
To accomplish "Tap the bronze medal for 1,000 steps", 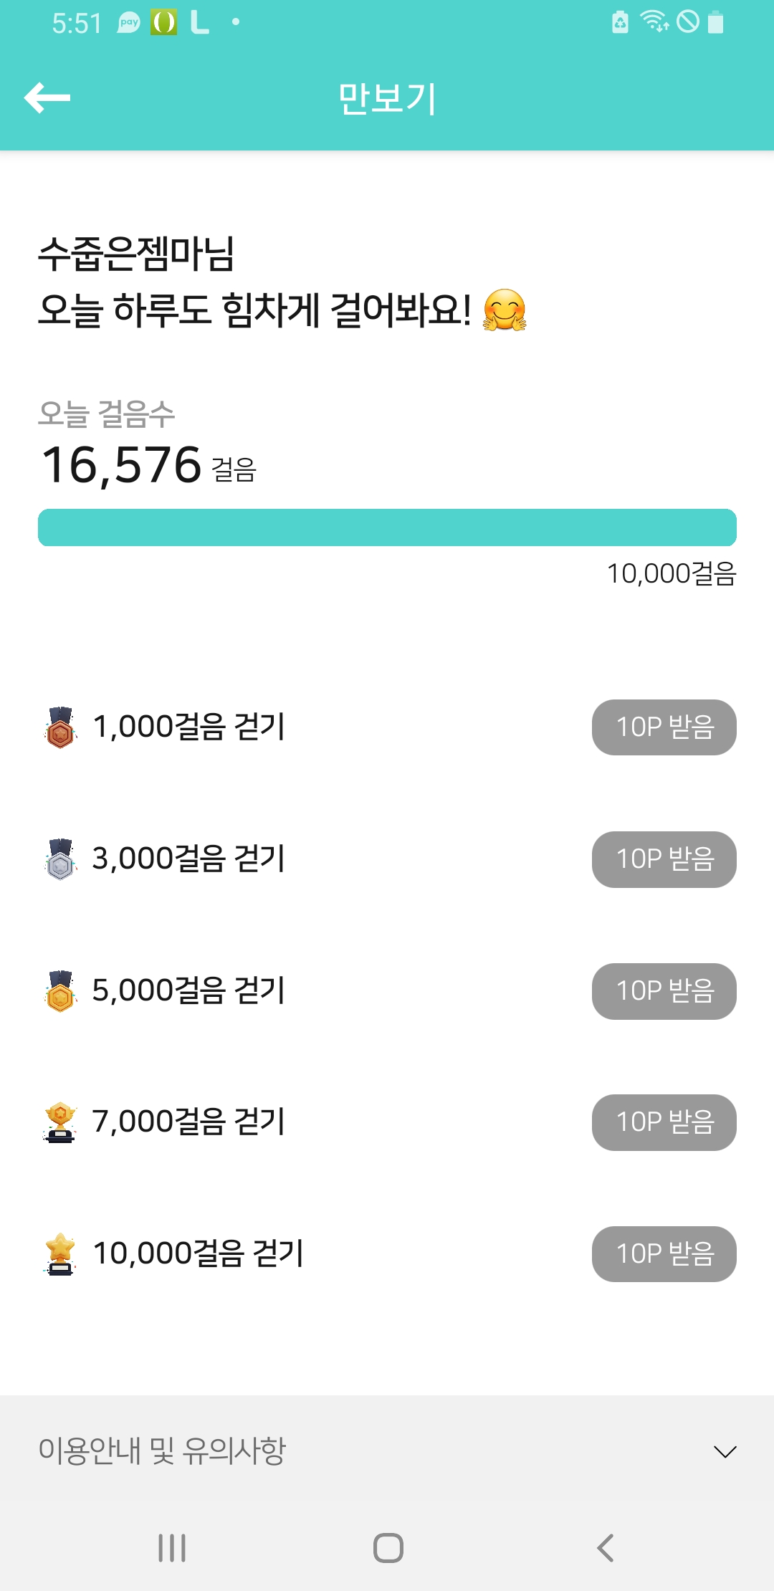I will point(61,727).
